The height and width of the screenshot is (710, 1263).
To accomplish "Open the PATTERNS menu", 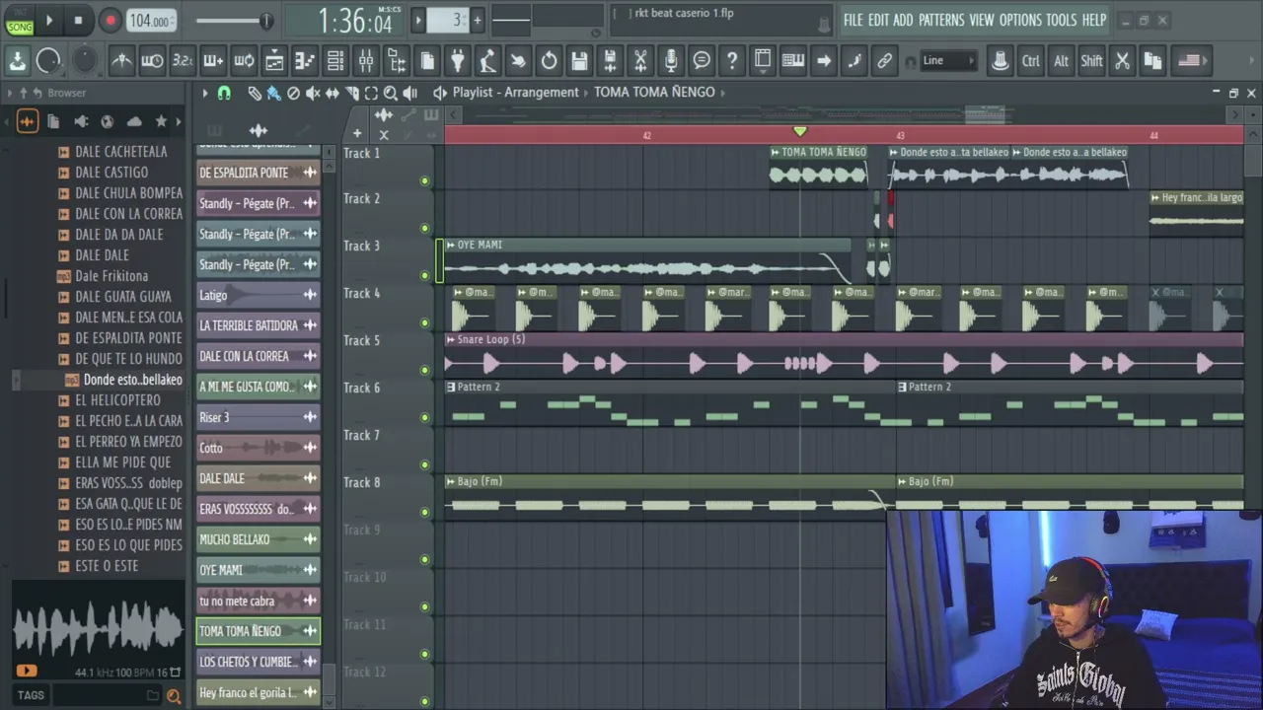I will pos(941,21).
